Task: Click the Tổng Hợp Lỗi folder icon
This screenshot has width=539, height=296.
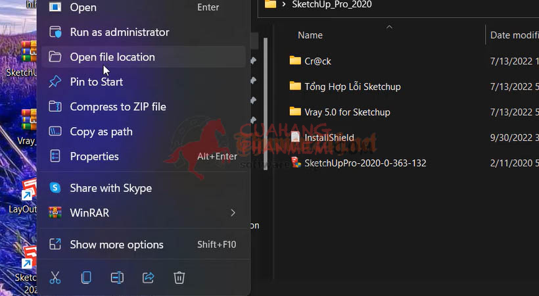Action: [295, 86]
